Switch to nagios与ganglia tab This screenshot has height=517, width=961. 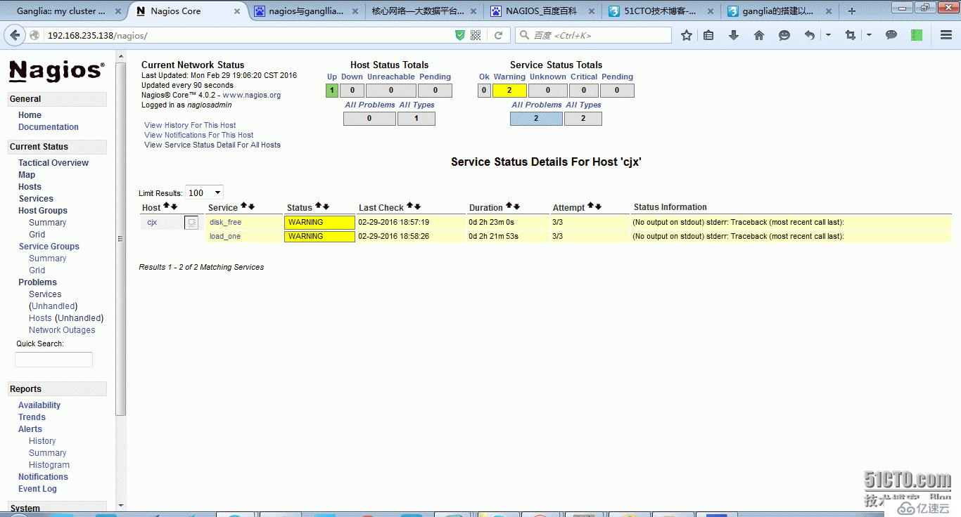tap(305, 11)
